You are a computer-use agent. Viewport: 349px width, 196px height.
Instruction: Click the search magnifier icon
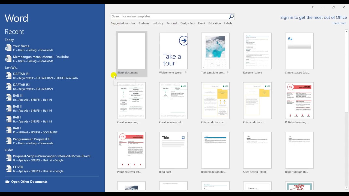[231, 16]
